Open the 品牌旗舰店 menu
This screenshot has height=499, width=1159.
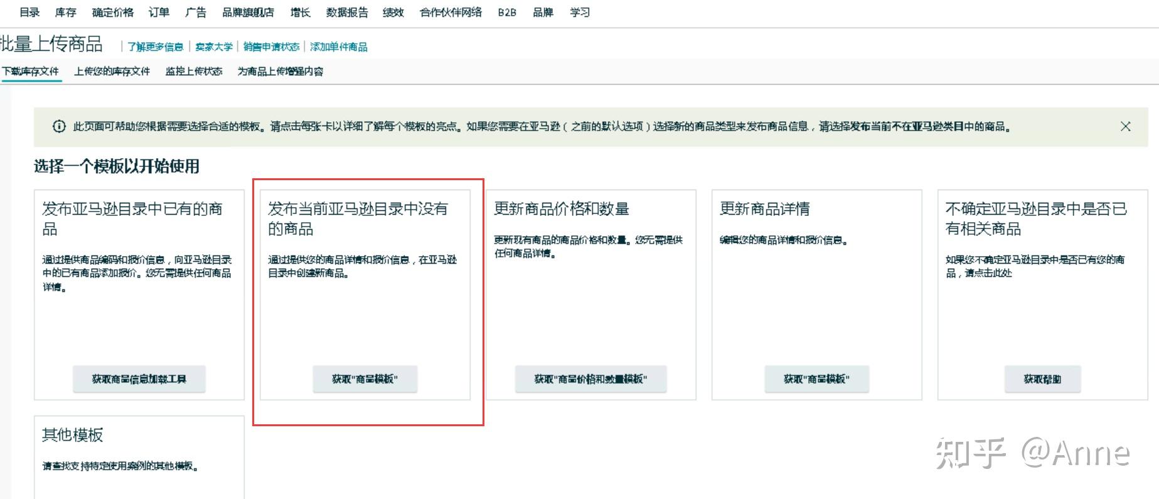click(248, 12)
